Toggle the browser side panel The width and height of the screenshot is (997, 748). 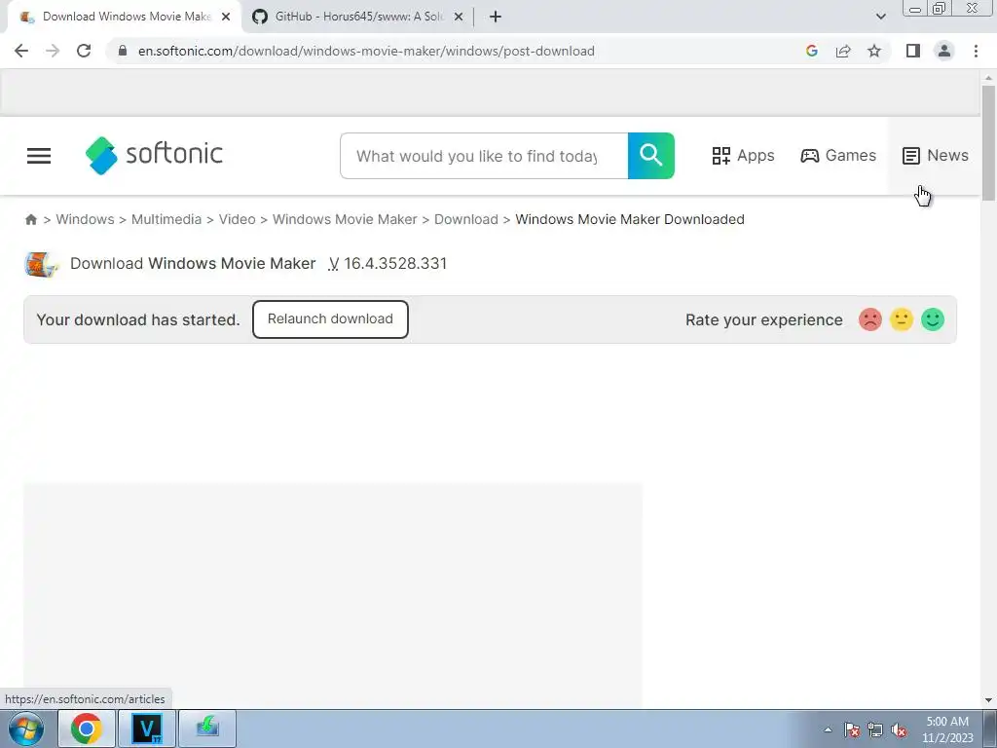[x=913, y=51]
